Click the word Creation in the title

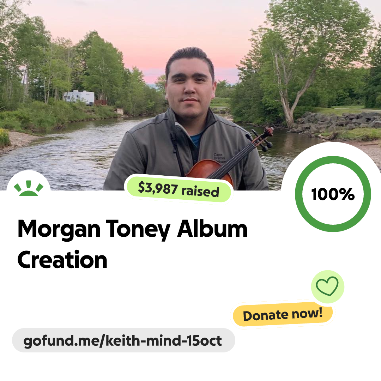point(62,260)
